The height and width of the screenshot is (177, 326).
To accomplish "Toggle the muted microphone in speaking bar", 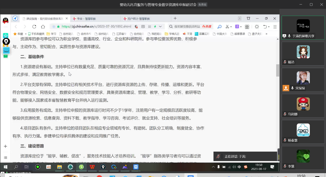I will [x=218, y=156].
